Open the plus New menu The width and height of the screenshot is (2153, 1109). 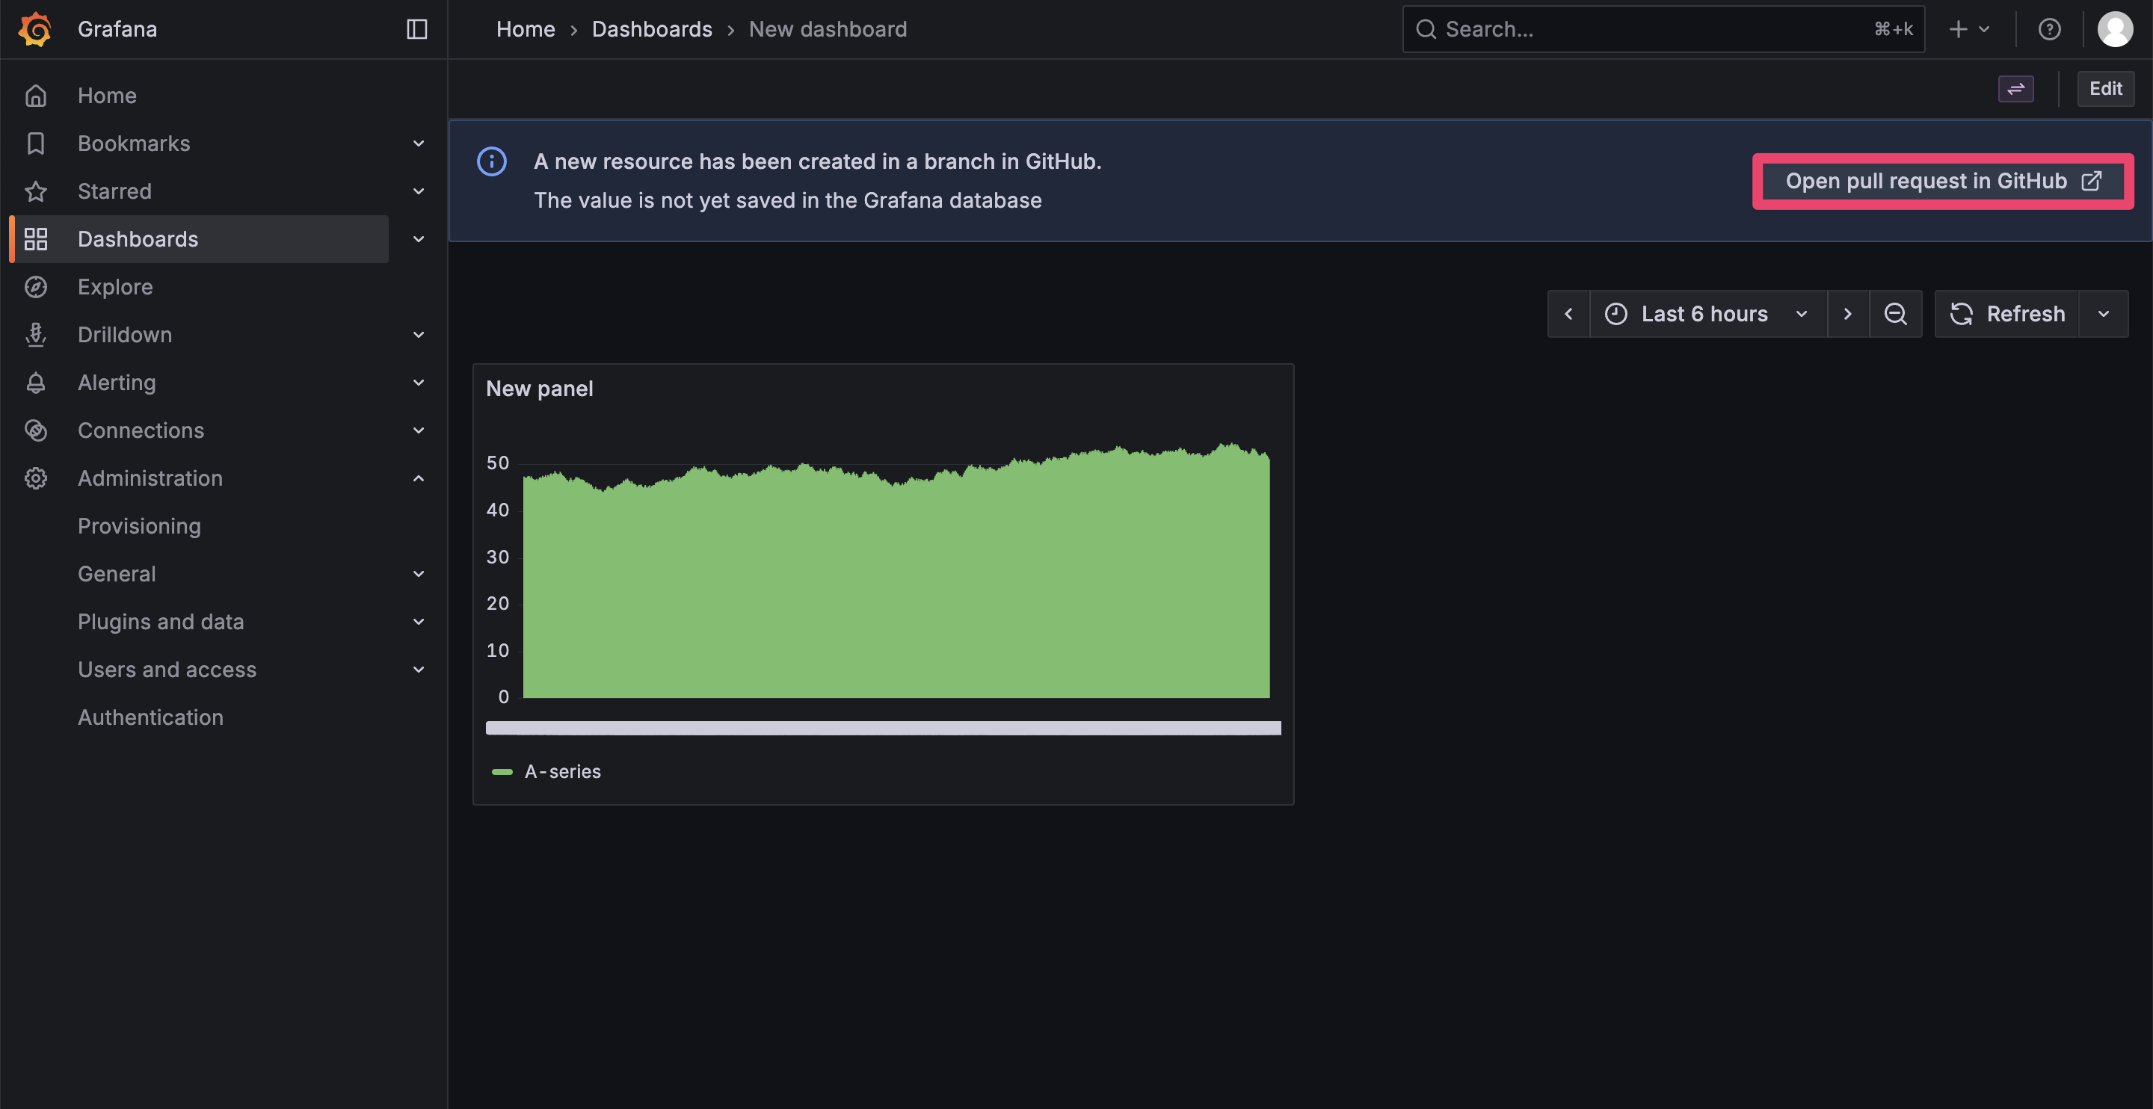pyautogui.click(x=1969, y=29)
